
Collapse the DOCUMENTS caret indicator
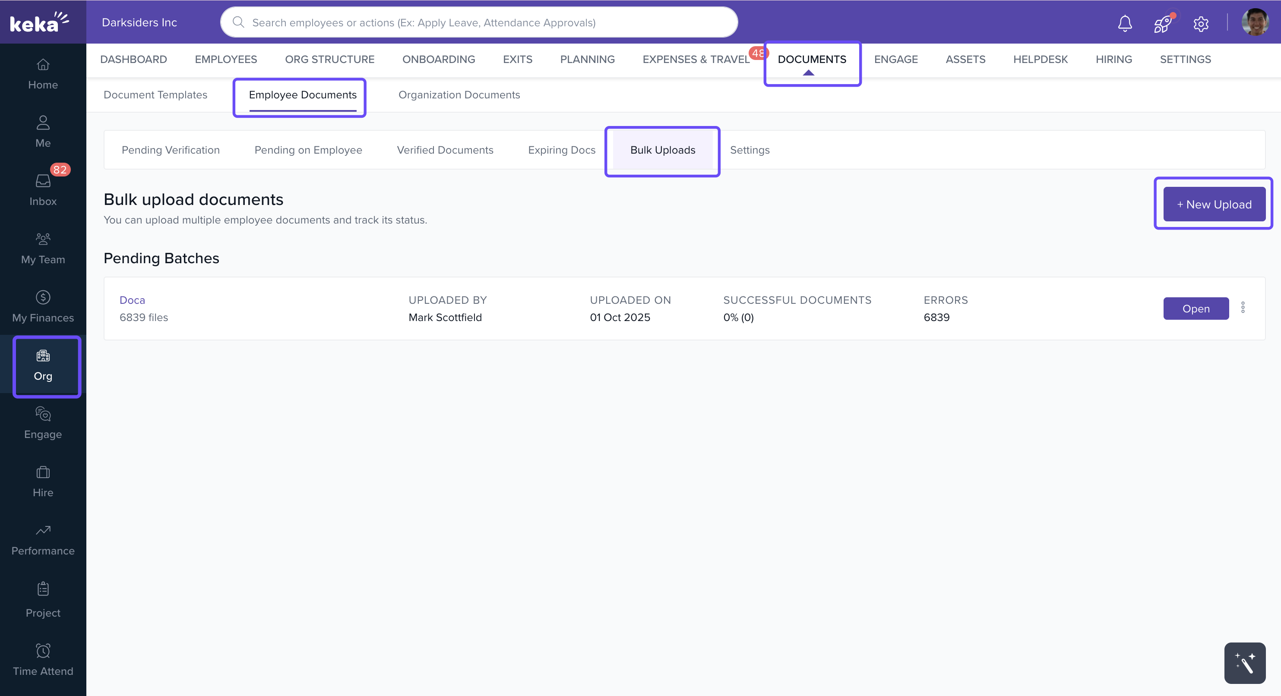(x=809, y=72)
